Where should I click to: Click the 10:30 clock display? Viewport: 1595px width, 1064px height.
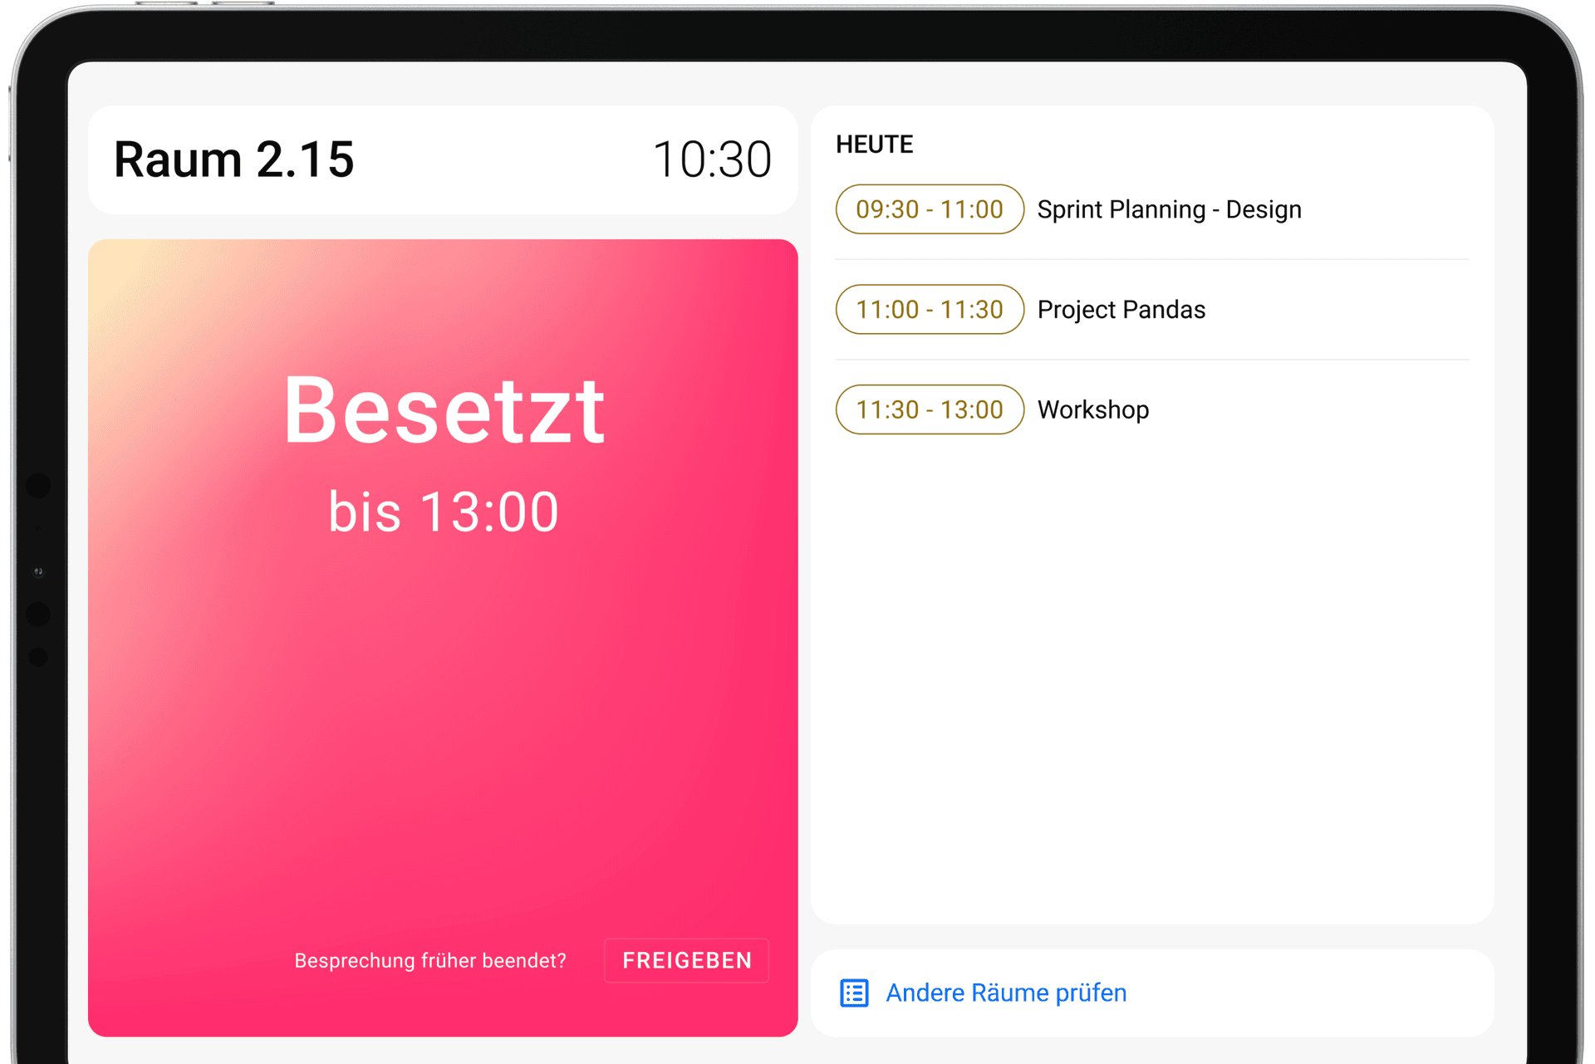point(712,159)
